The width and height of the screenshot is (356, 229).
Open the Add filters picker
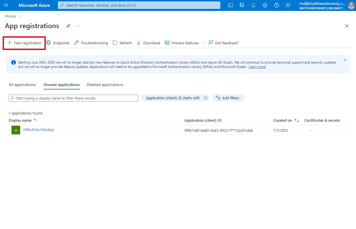point(228,98)
